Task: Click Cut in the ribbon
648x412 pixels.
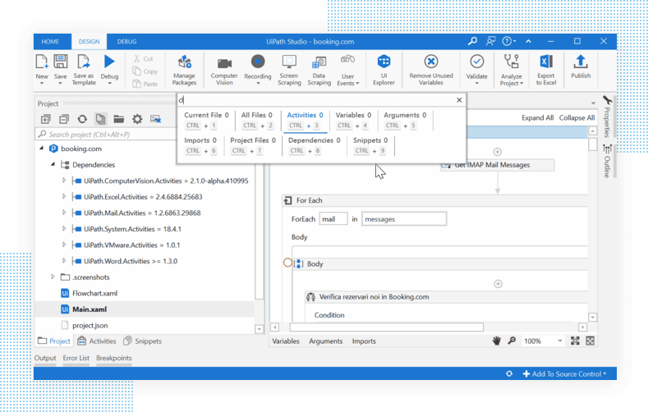Action: [144, 58]
